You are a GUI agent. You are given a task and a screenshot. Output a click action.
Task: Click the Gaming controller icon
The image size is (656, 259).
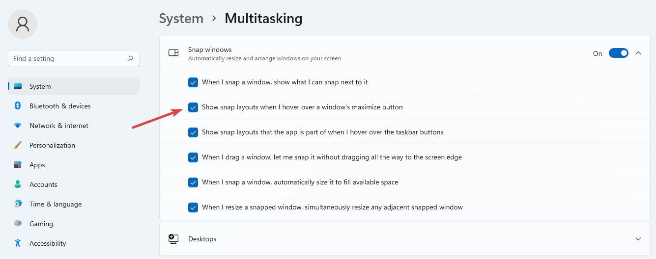pos(18,224)
